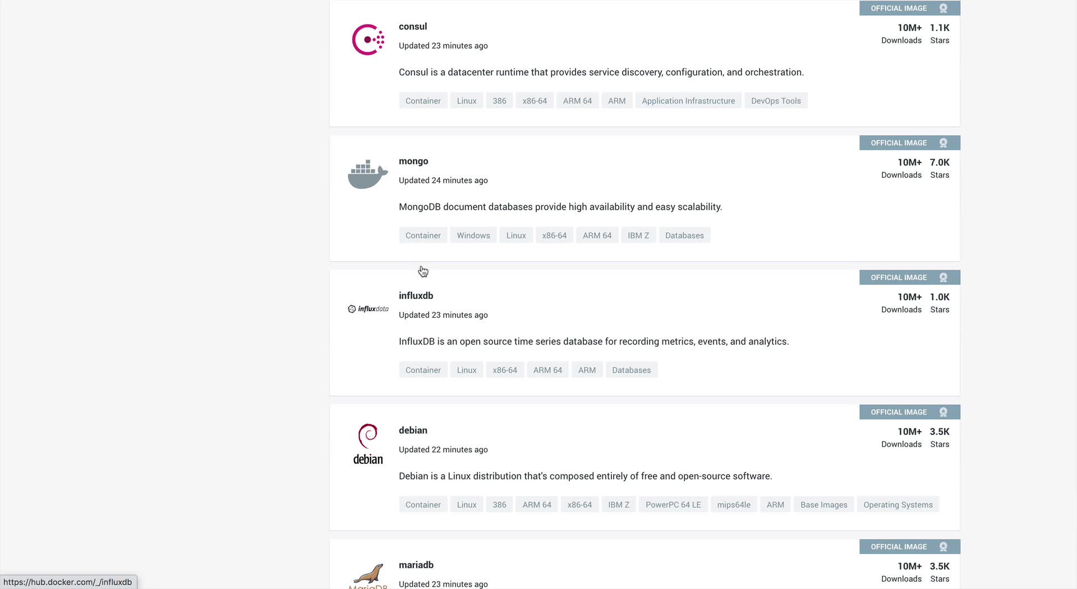1077x589 pixels.
Task: Open the mariadb image title
Action: [x=416, y=565]
